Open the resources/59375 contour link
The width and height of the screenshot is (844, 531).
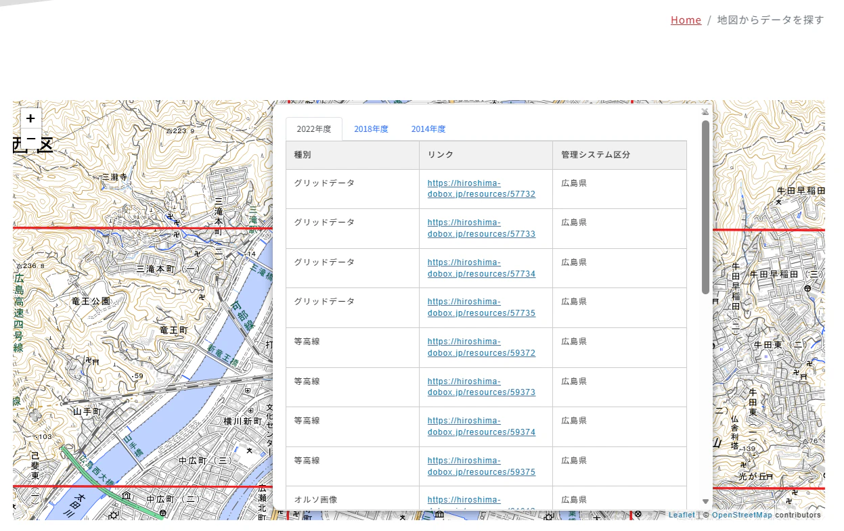point(481,467)
